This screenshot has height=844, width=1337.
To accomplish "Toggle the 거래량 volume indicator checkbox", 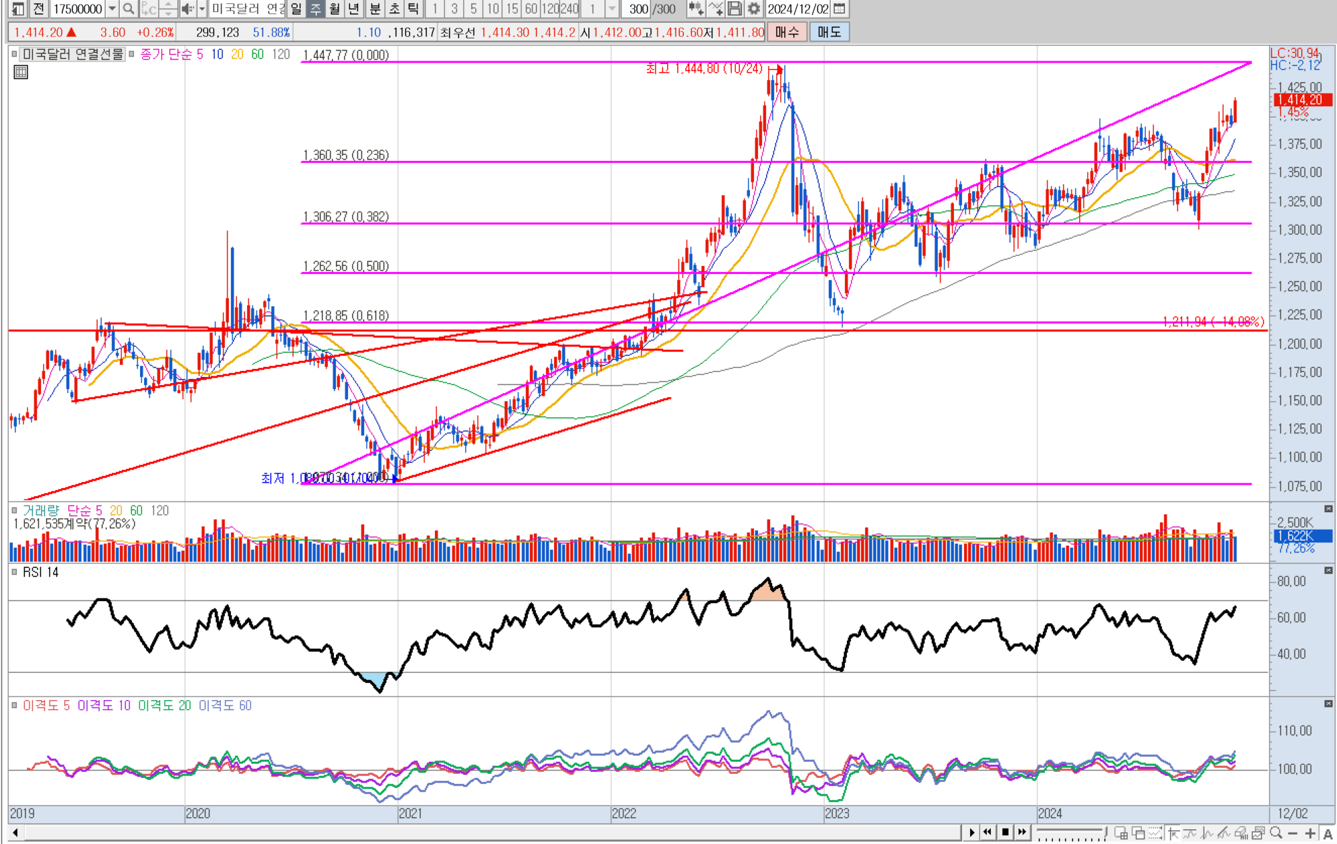I will (14, 510).
